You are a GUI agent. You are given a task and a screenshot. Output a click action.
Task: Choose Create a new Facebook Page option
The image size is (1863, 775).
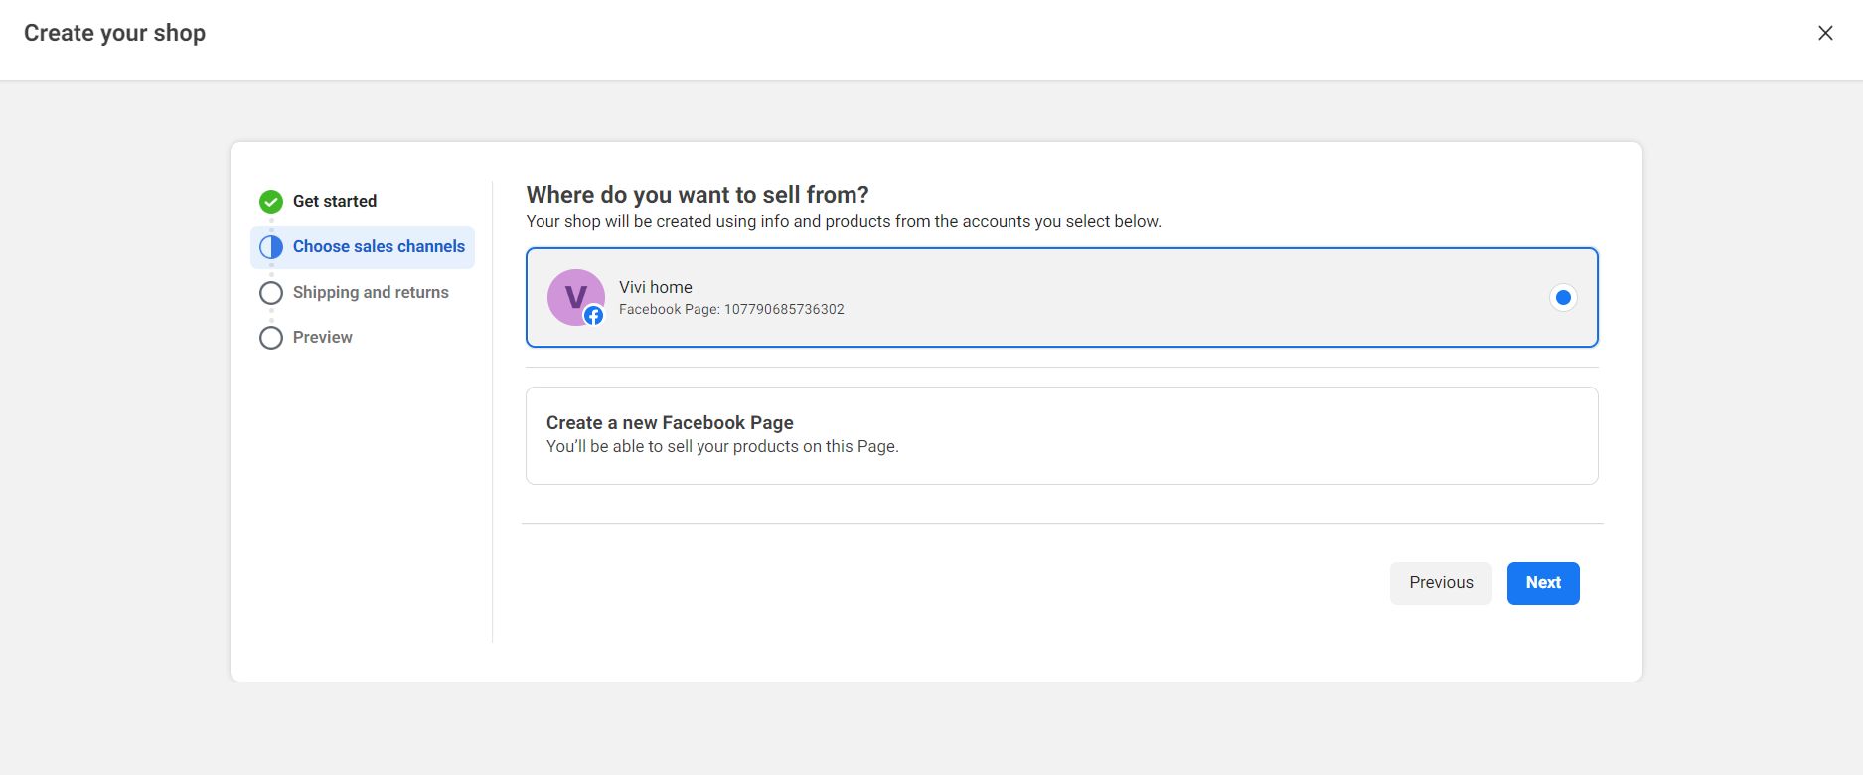click(x=1061, y=435)
